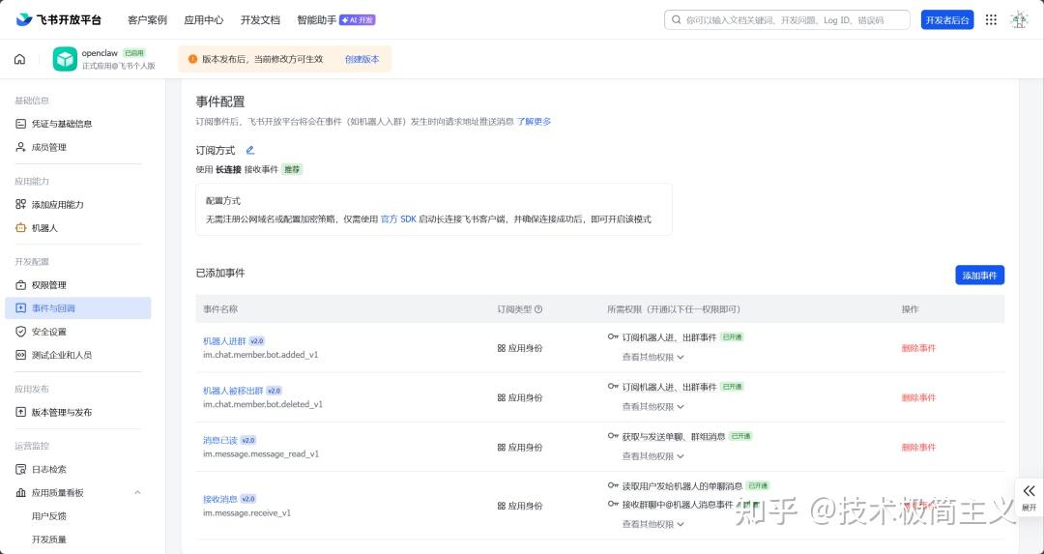
Task: Click the edit pencil next to 订阅方式
Action: 250,151
